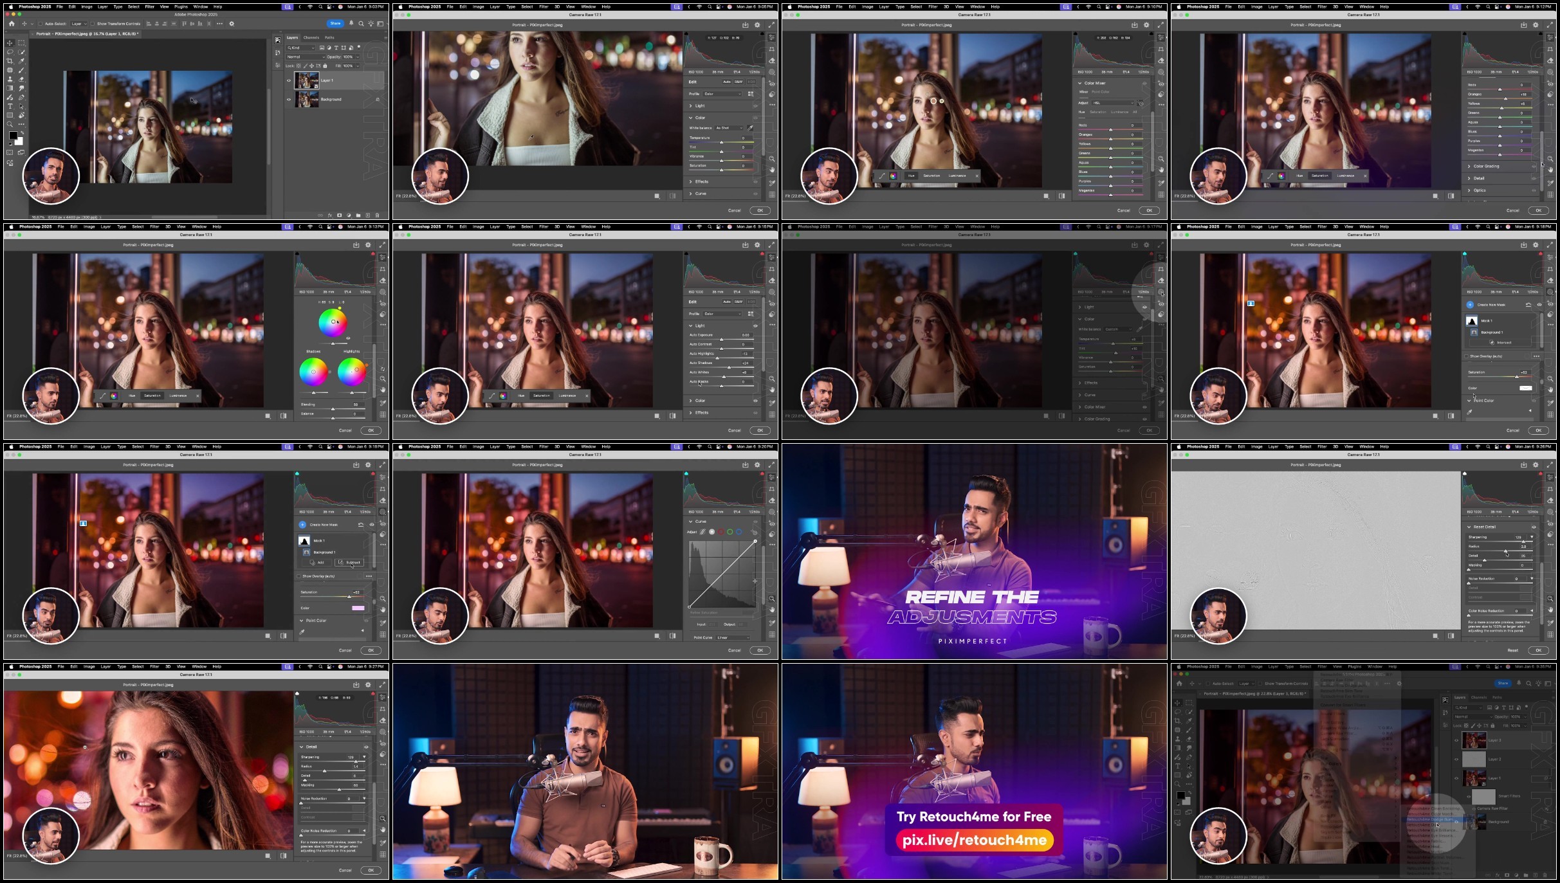Click Cancel in 9:12 PM Camera Raw frame
Image resolution: width=1560 pixels, height=883 pixels.
pos(1512,210)
